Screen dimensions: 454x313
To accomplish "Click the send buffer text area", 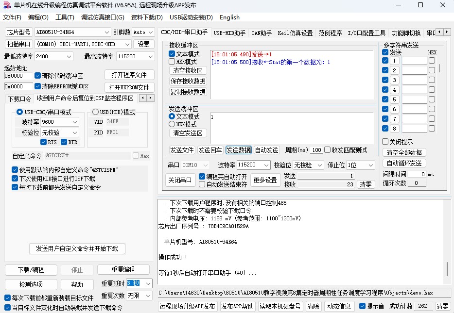I will (x=292, y=128).
